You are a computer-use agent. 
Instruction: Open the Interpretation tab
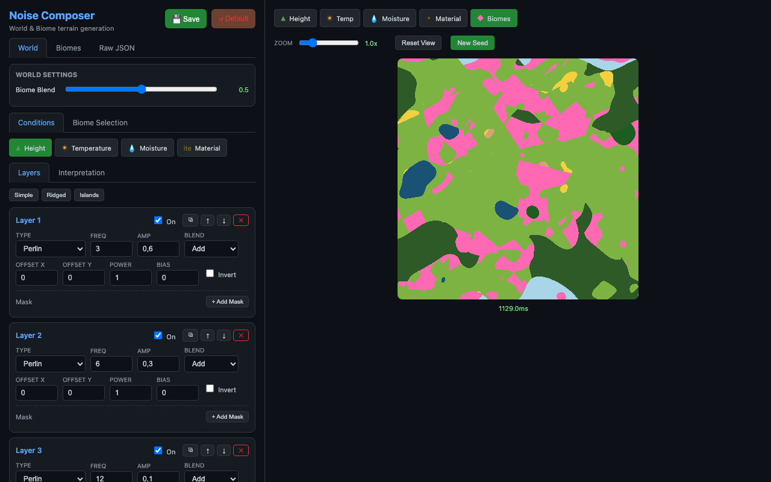point(81,172)
